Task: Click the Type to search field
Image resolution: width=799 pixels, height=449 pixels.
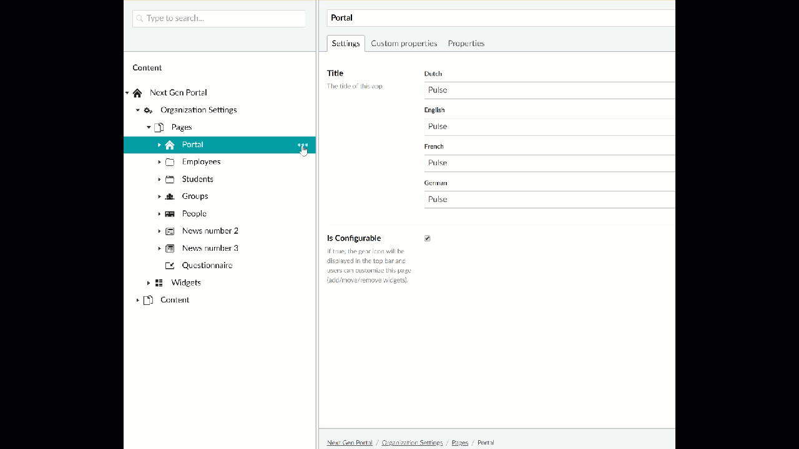Action: point(219,19)
